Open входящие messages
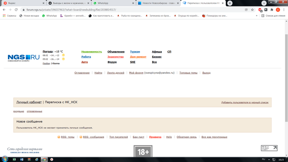Viewport: 288px width, 162px height. (x=19, y=111)
